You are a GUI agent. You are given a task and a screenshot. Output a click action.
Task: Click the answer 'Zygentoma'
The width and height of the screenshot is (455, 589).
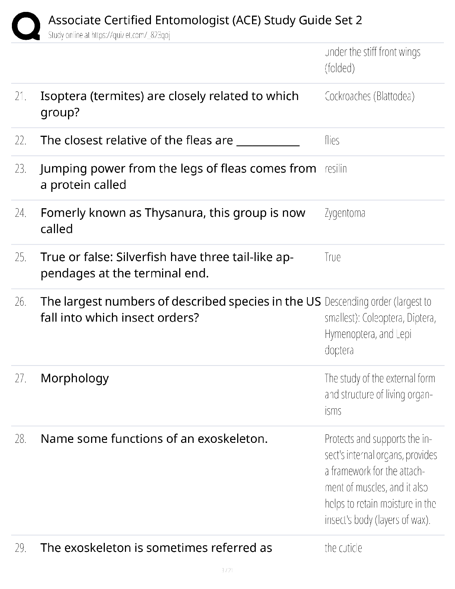coord(345,213)
